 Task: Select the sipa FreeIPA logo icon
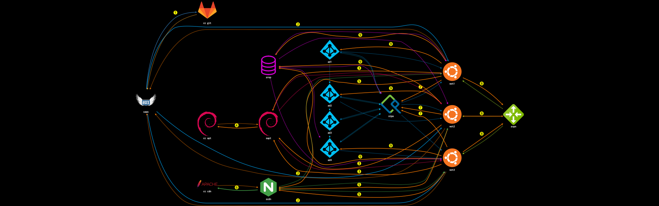click(391, 104)
